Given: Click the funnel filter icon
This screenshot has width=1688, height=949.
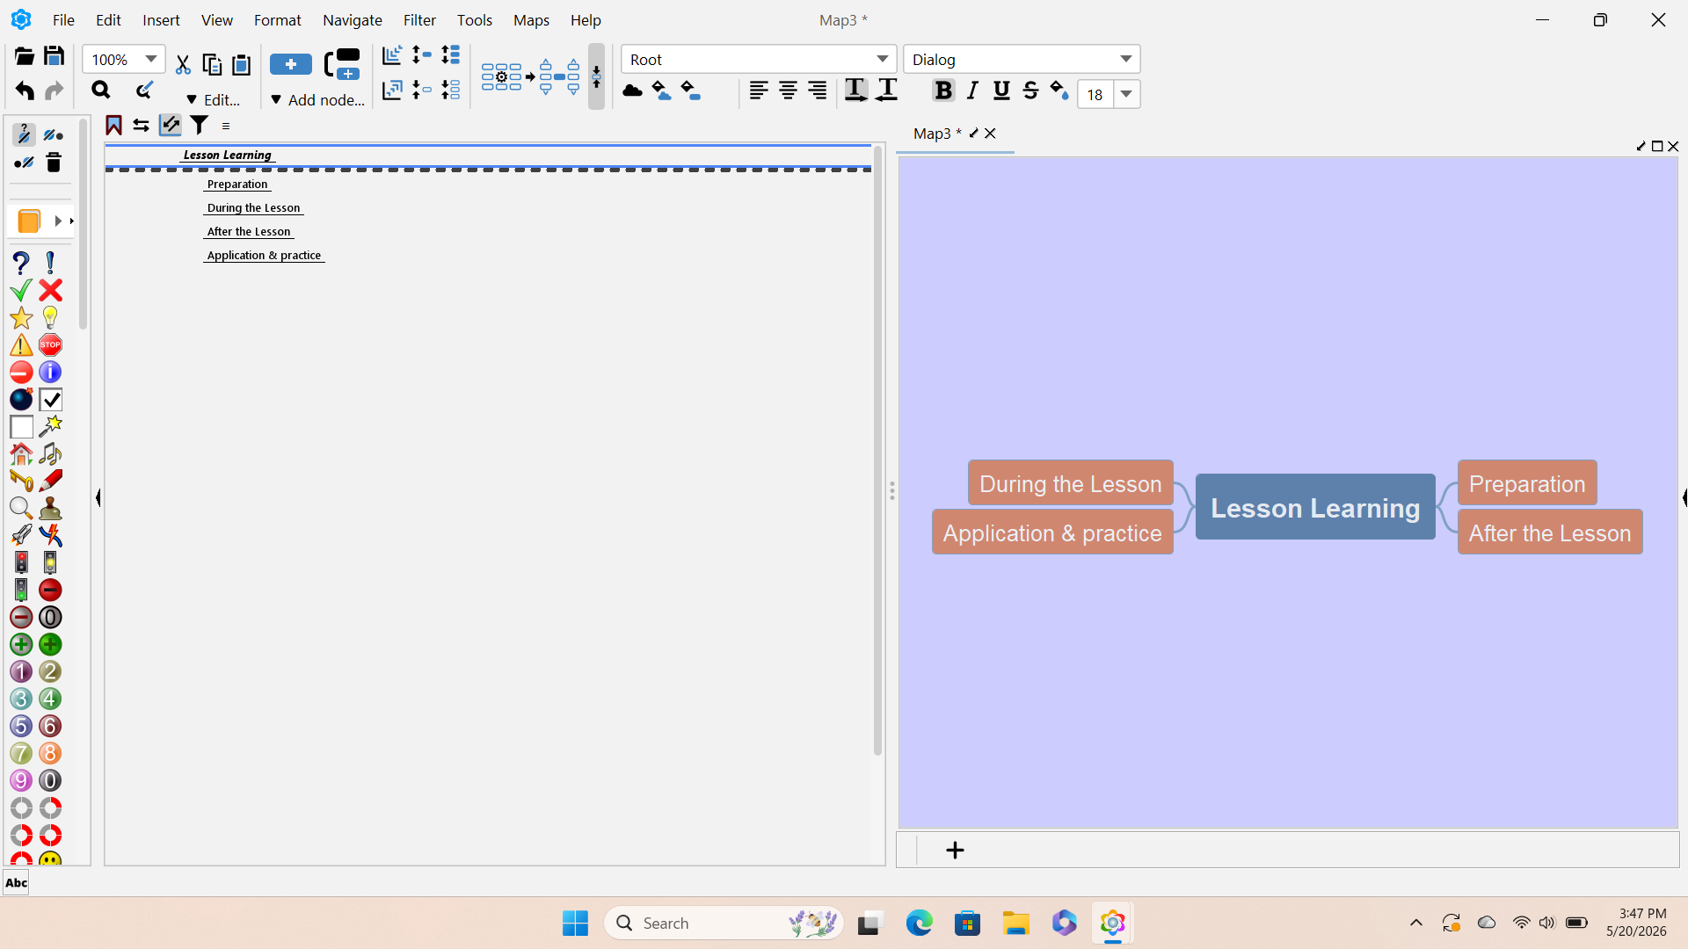Looking at the screenshot, I should pos(200,126).
